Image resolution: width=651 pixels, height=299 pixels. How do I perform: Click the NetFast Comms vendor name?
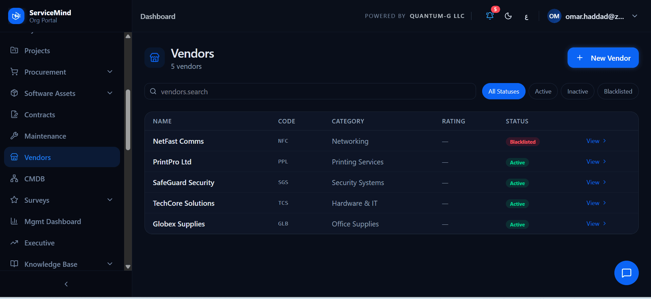[x=178, y=141]
